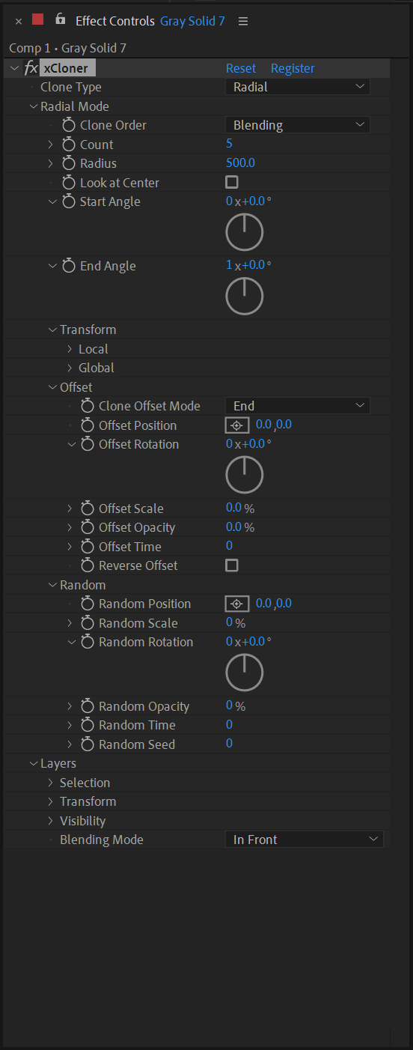Click the Clone Offset Mode stopwatch
The width and height of the screenshot is (413, 1050).
tap(88, 405)
